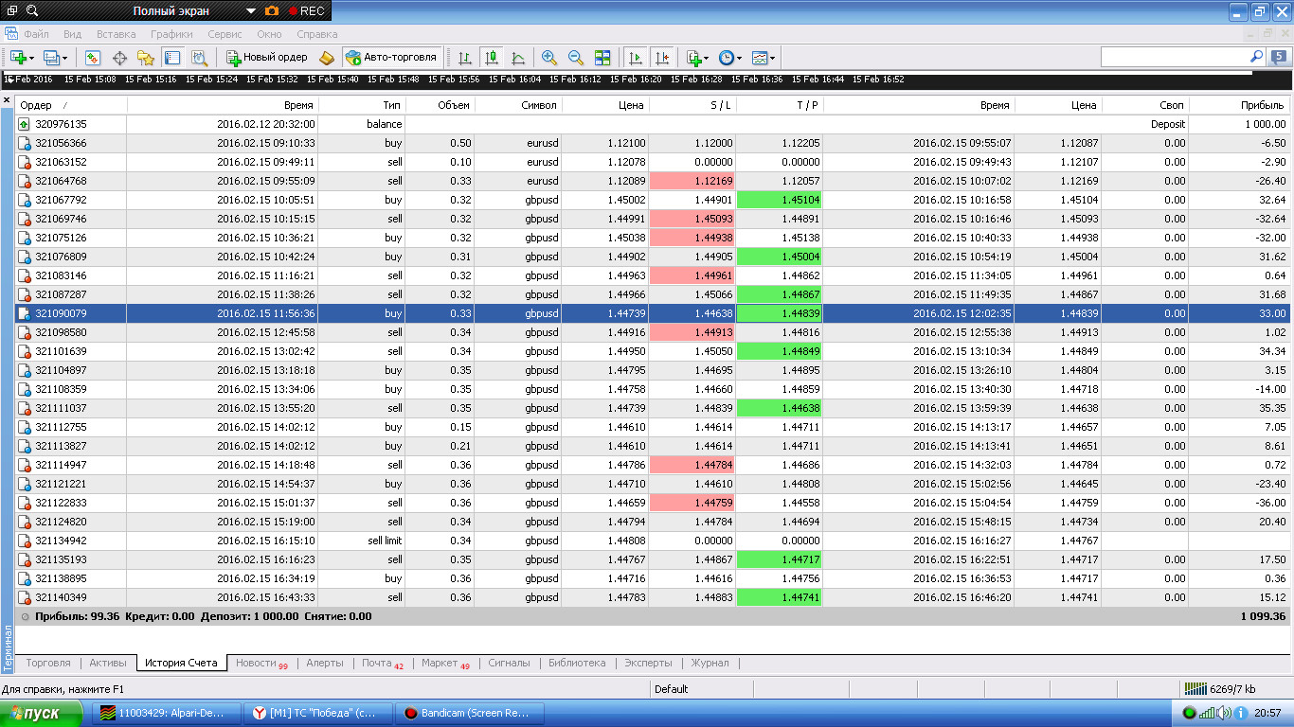Toggle the Market Watch panel button

[93, 58]
